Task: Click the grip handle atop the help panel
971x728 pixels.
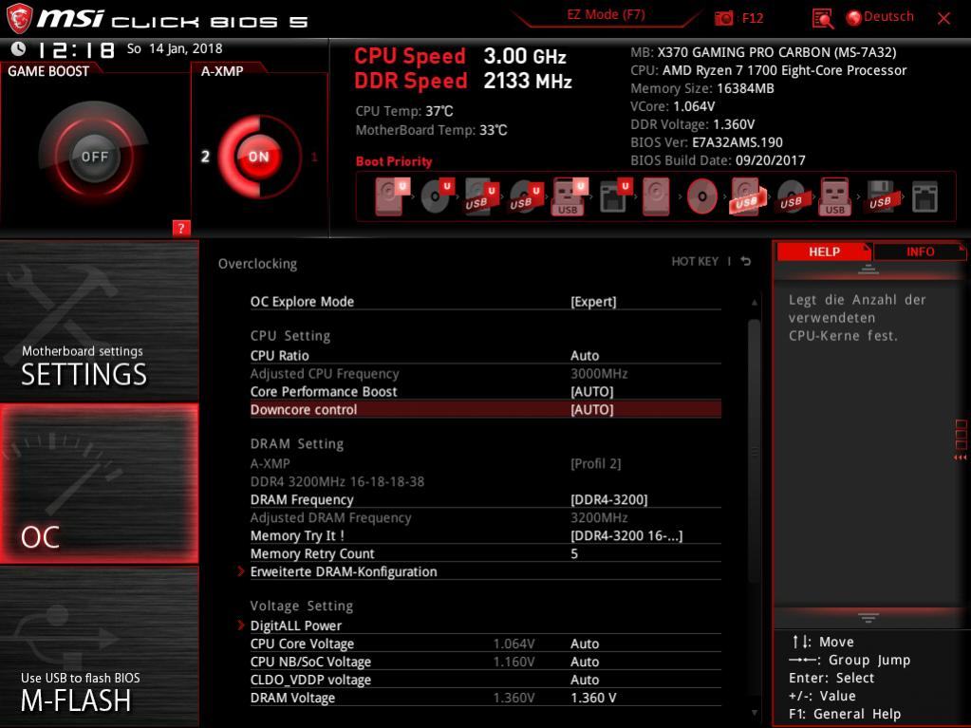Action: click(868, 269)
